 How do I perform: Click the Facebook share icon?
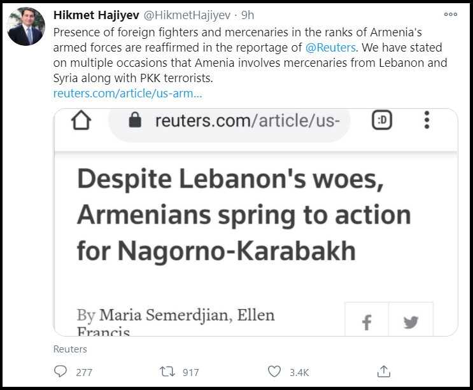pos(366,323)
